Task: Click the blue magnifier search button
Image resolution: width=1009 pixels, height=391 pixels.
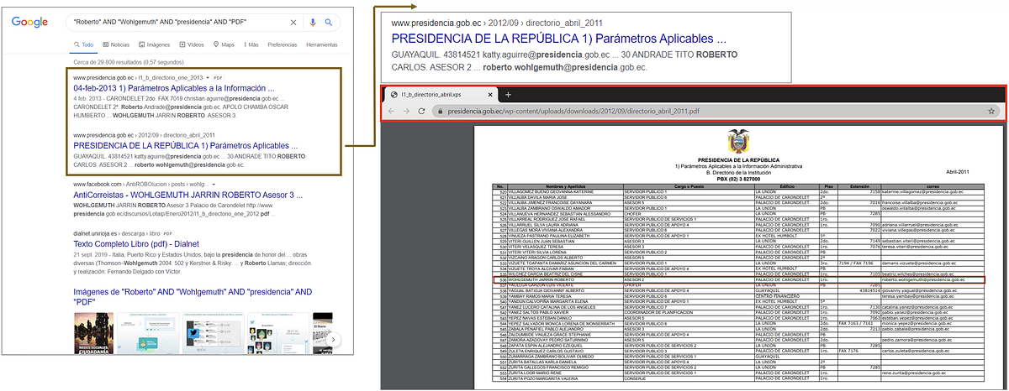Action: [x=330, y=22]
